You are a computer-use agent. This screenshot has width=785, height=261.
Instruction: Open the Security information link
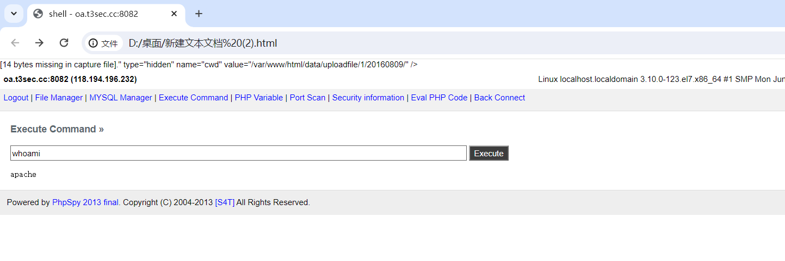368,98
